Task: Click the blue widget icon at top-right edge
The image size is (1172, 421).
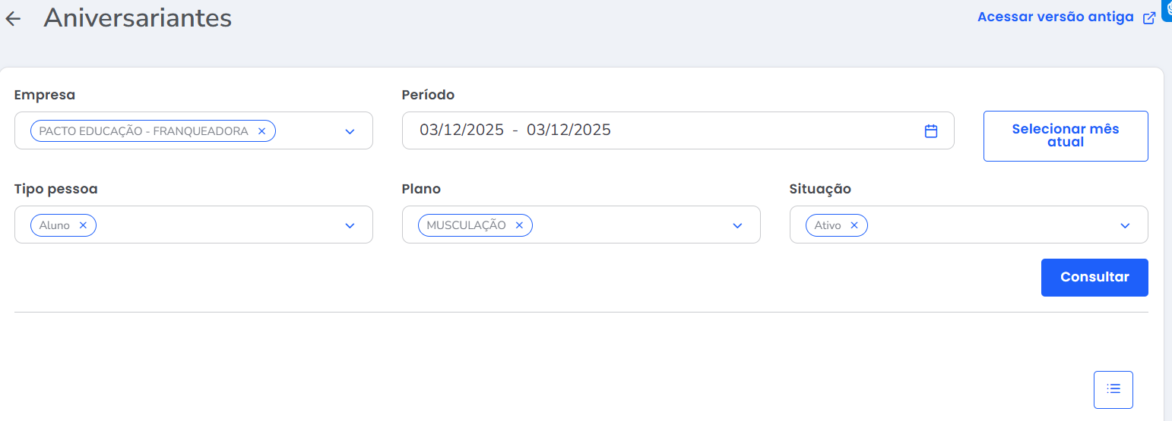Action: coord(1167,8)
